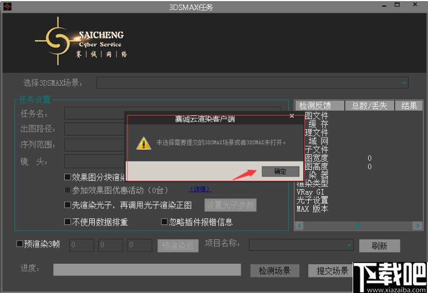Click the 刷新 button
428x293 pixels.
(379, 246)
